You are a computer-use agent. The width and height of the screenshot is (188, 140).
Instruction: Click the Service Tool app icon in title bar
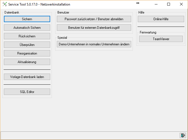4,4
